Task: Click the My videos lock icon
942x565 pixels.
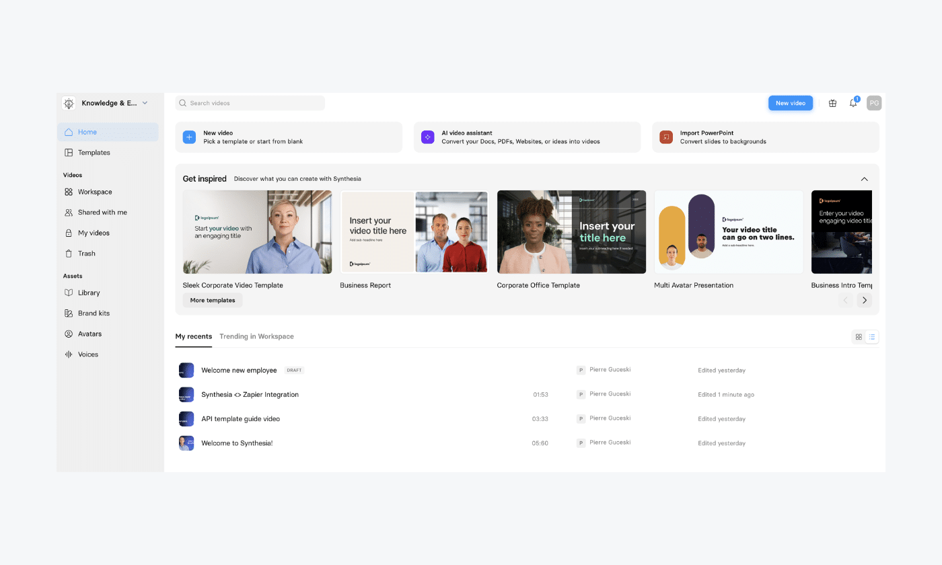Action: pos(69,233)
